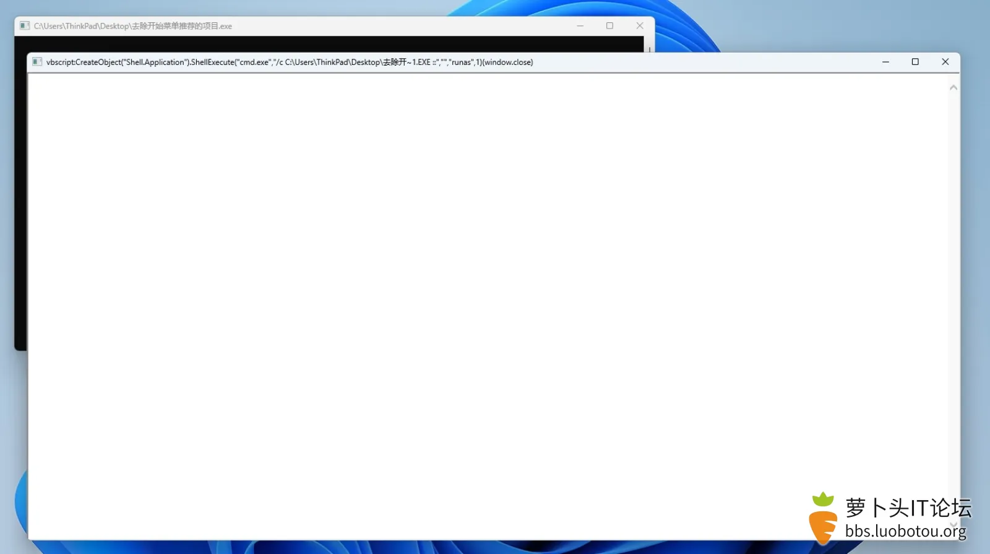Maximize the background .exe console window

609,26
